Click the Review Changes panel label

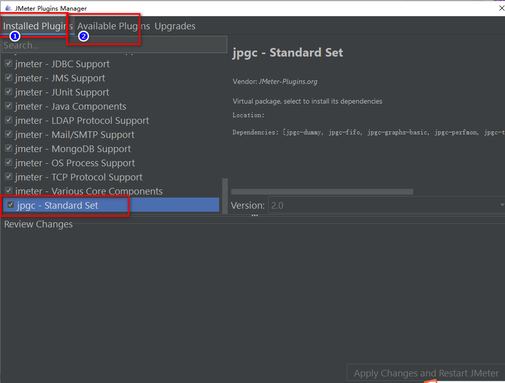point(38,224)
